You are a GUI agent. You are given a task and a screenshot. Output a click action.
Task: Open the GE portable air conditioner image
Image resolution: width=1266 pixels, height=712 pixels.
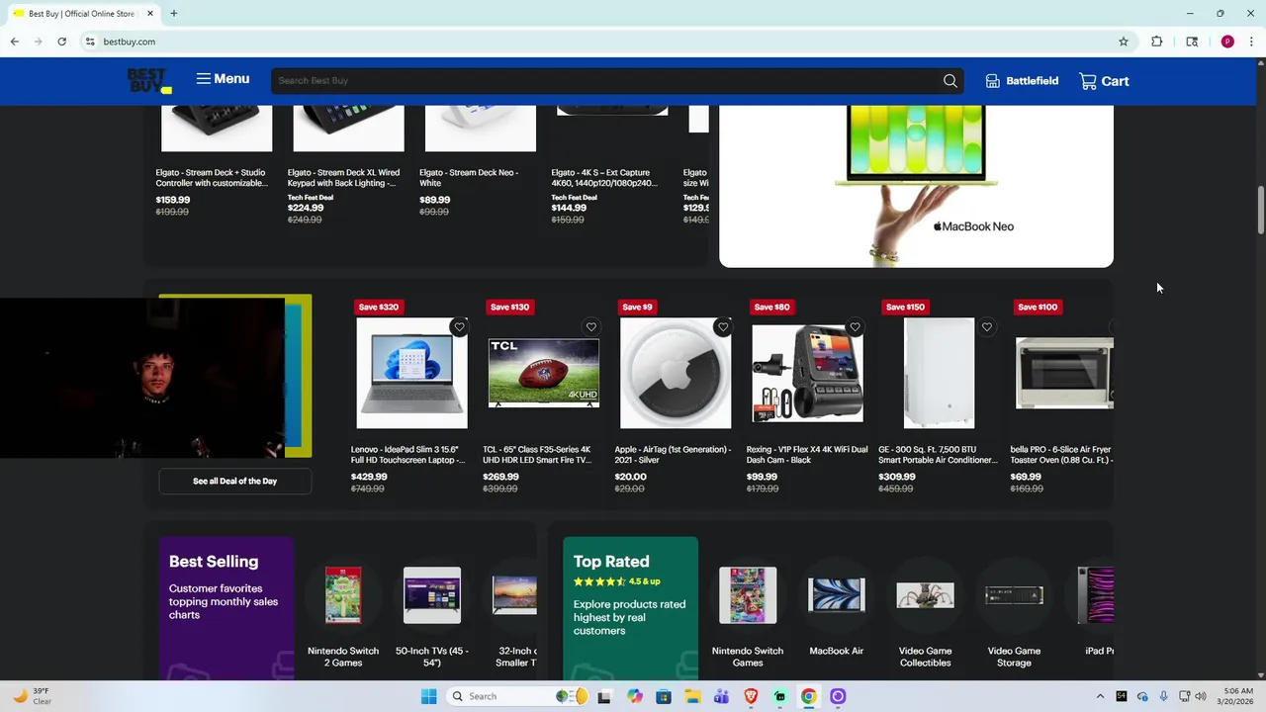click(x=940, y=373)
